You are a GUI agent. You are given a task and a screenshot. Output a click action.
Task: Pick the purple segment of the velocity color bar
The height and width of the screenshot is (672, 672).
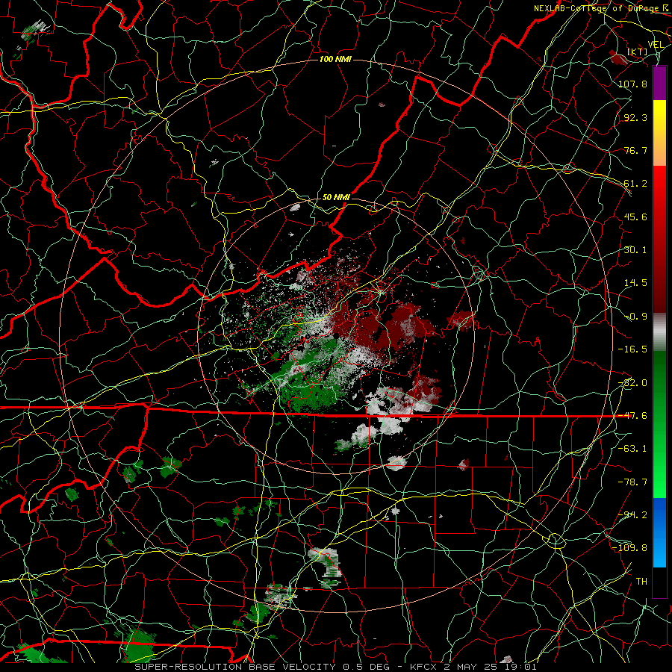pos(659,83)
